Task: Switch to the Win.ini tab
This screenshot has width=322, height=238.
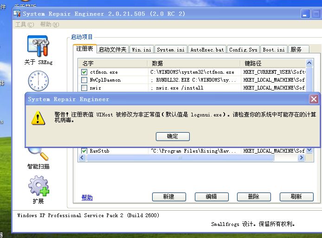Action: pos(142,50)
